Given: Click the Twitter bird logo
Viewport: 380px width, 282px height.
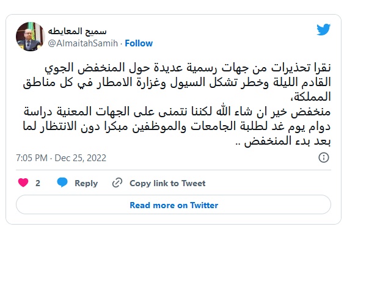Looking at the screenshot, I should pos(324,29).
